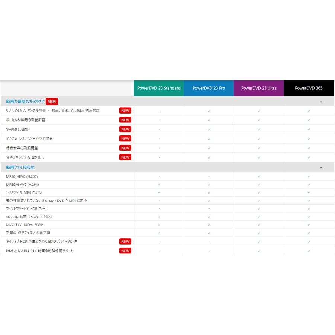Click the MPEG-4 AVC (H.264) row label
Viewport: 335px width, 335px height.
(x=24, y=184)
